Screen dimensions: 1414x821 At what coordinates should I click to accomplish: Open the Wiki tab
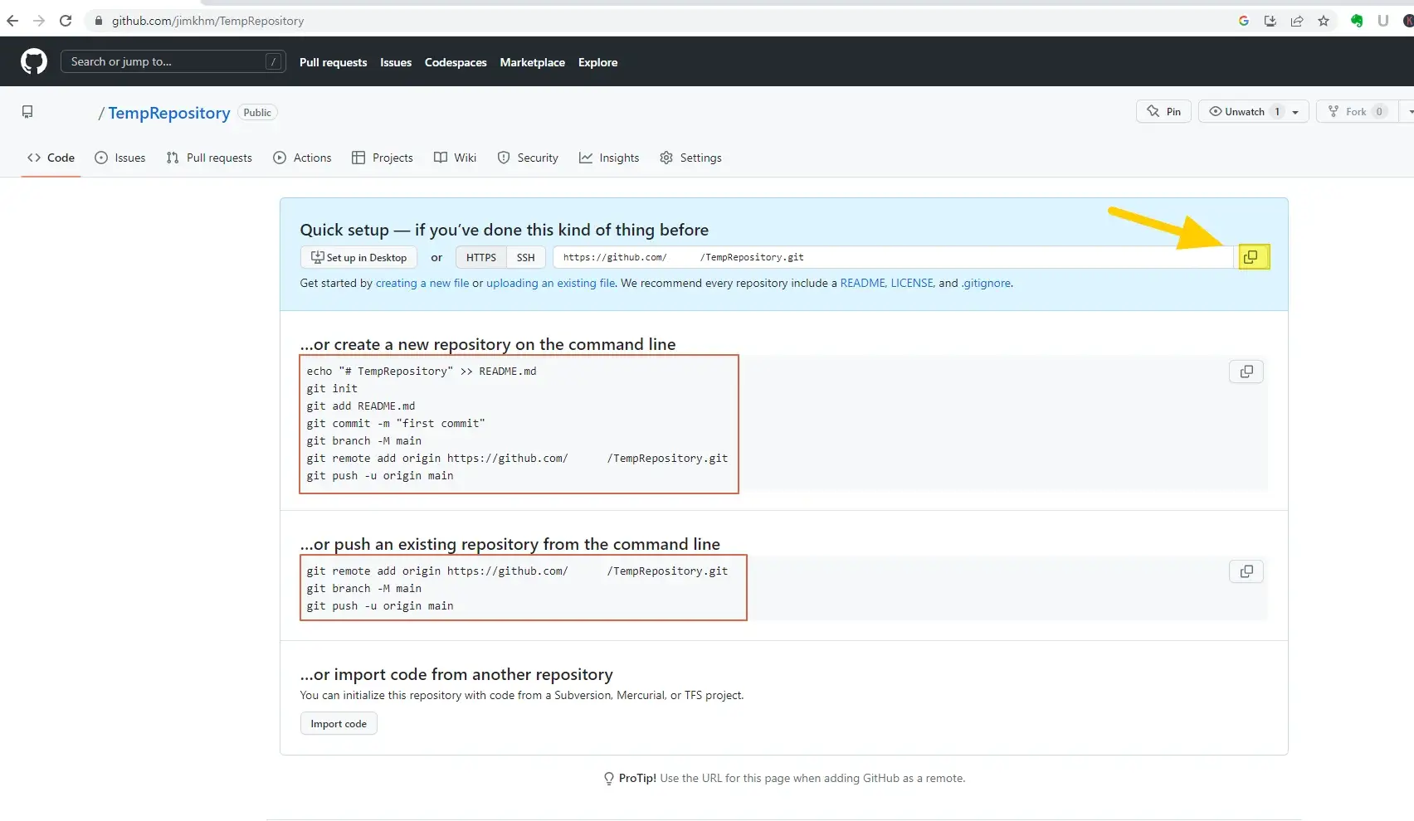pos(456,158)
